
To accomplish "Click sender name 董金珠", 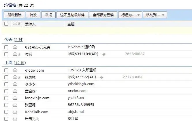I will (30, 91).
